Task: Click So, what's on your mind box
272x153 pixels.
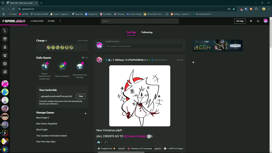Action: click(144, 46)
